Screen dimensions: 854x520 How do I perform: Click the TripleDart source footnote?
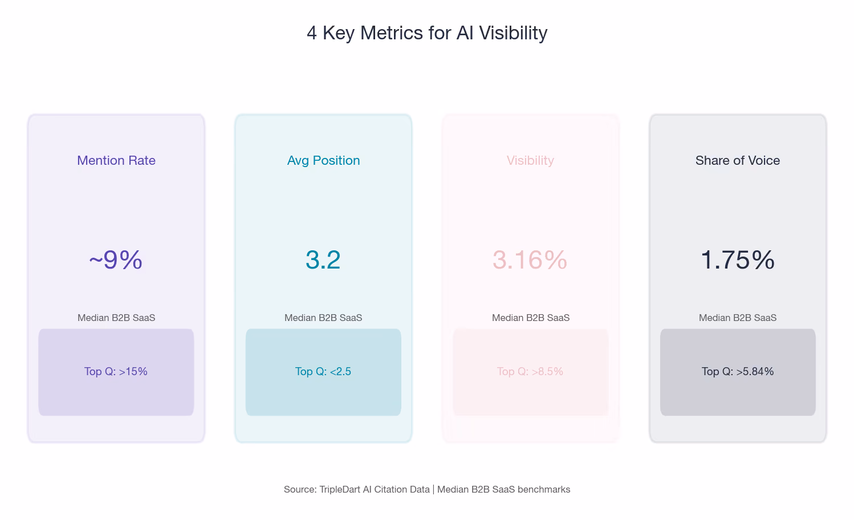(427, 489)
